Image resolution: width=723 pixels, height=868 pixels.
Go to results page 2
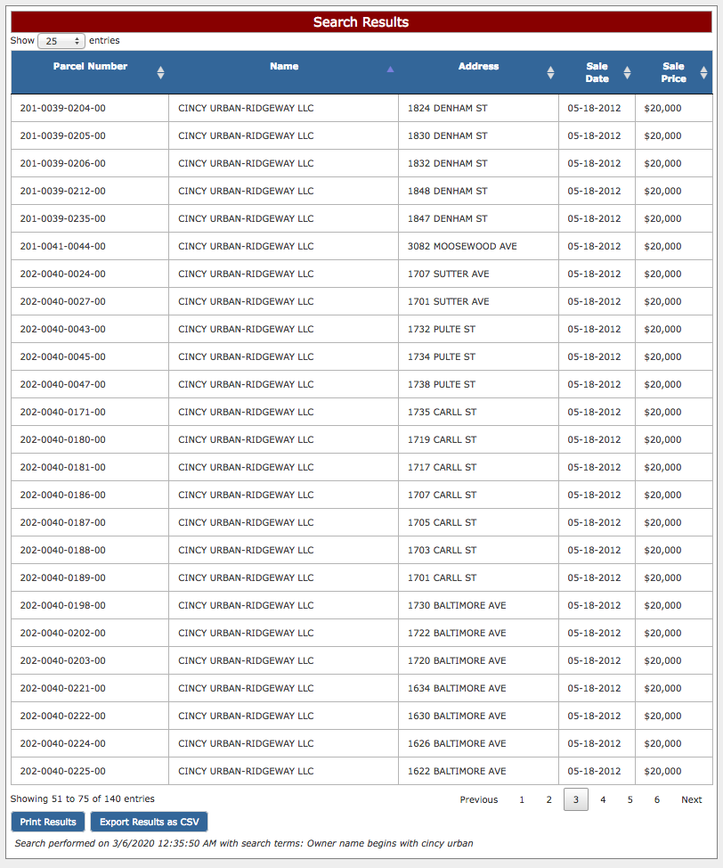click(x=548, y=799)
